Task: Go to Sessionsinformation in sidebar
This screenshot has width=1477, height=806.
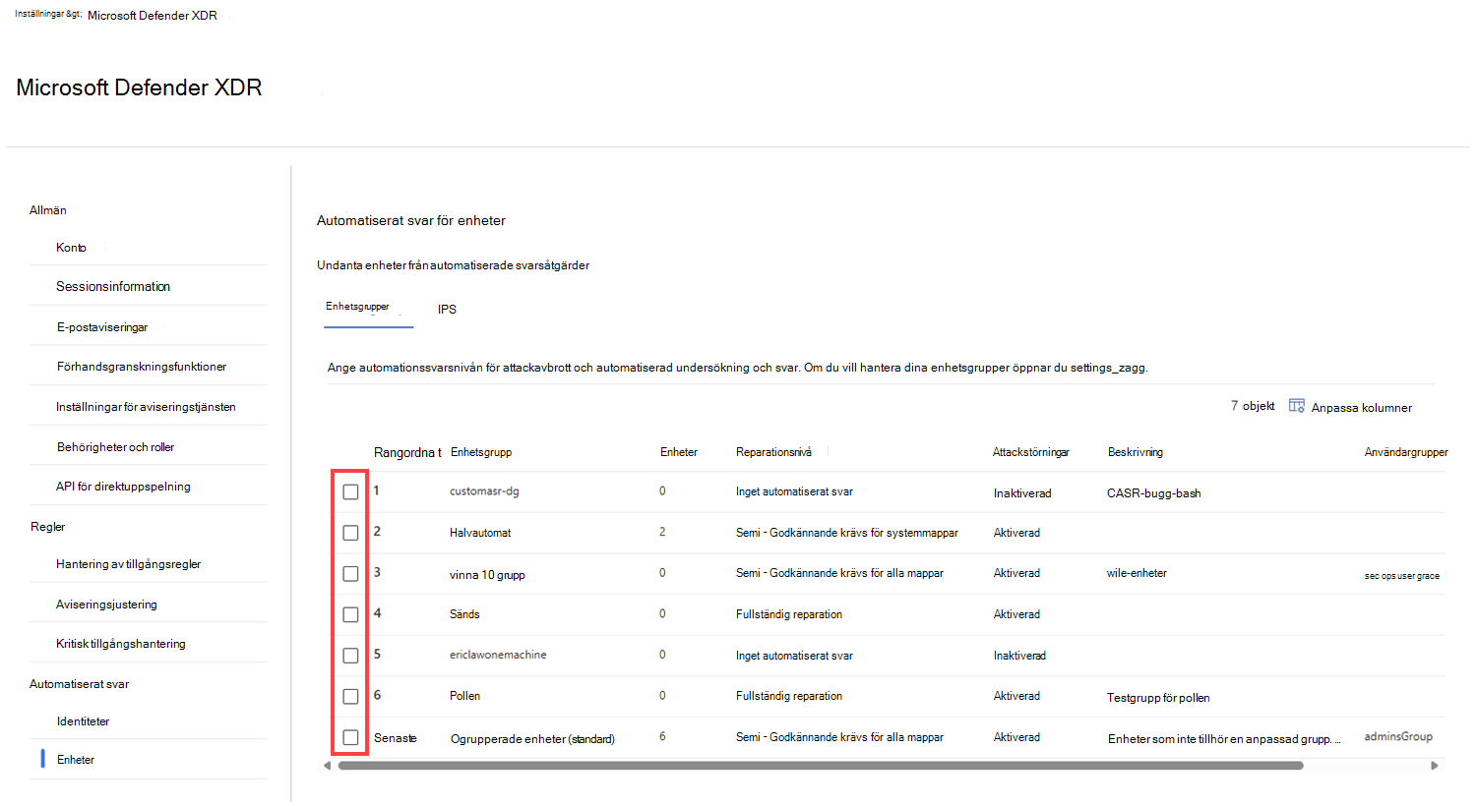Action: 113,287
